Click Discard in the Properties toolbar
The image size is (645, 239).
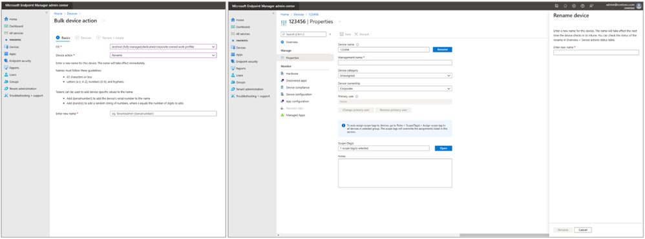coord(361,34)
